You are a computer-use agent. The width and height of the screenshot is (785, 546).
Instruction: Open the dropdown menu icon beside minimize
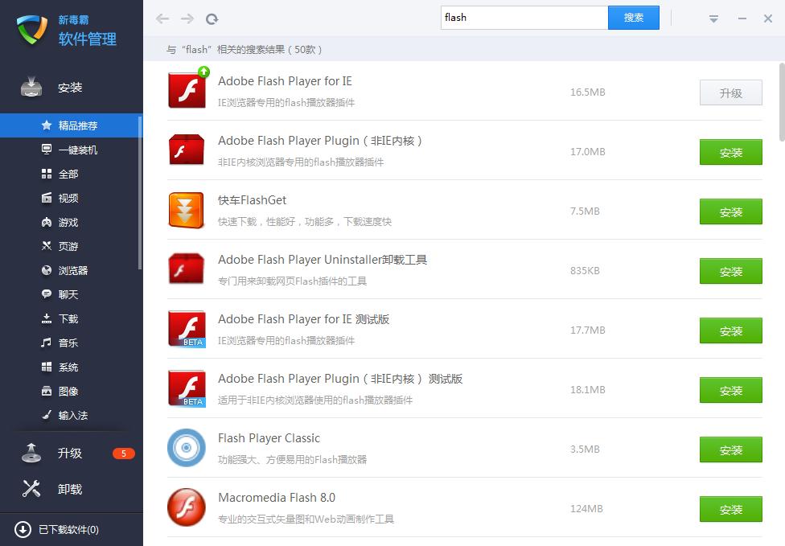coord(713,18)
